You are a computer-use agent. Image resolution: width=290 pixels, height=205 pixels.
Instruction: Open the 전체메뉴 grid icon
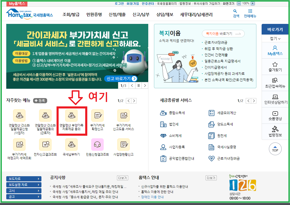pos(250,11)
